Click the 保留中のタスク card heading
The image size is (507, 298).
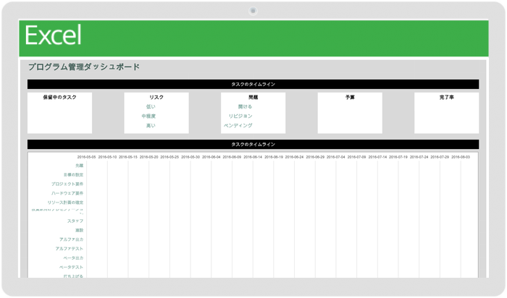60,97
